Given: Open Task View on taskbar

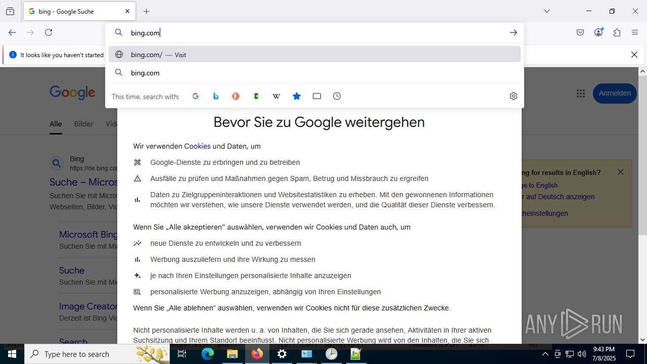Looking at the screenshot, I should point(182,354).
